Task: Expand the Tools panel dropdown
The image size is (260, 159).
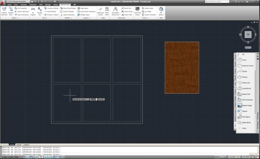Action: (x=145, y=18)
